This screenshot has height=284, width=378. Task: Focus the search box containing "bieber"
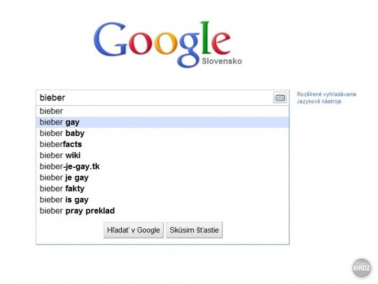(155, 98)
